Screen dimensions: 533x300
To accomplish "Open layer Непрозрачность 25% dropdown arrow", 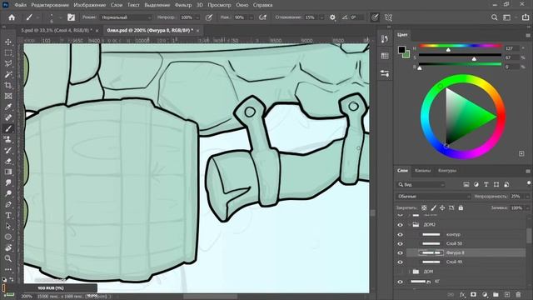I will tap(527, 197).
